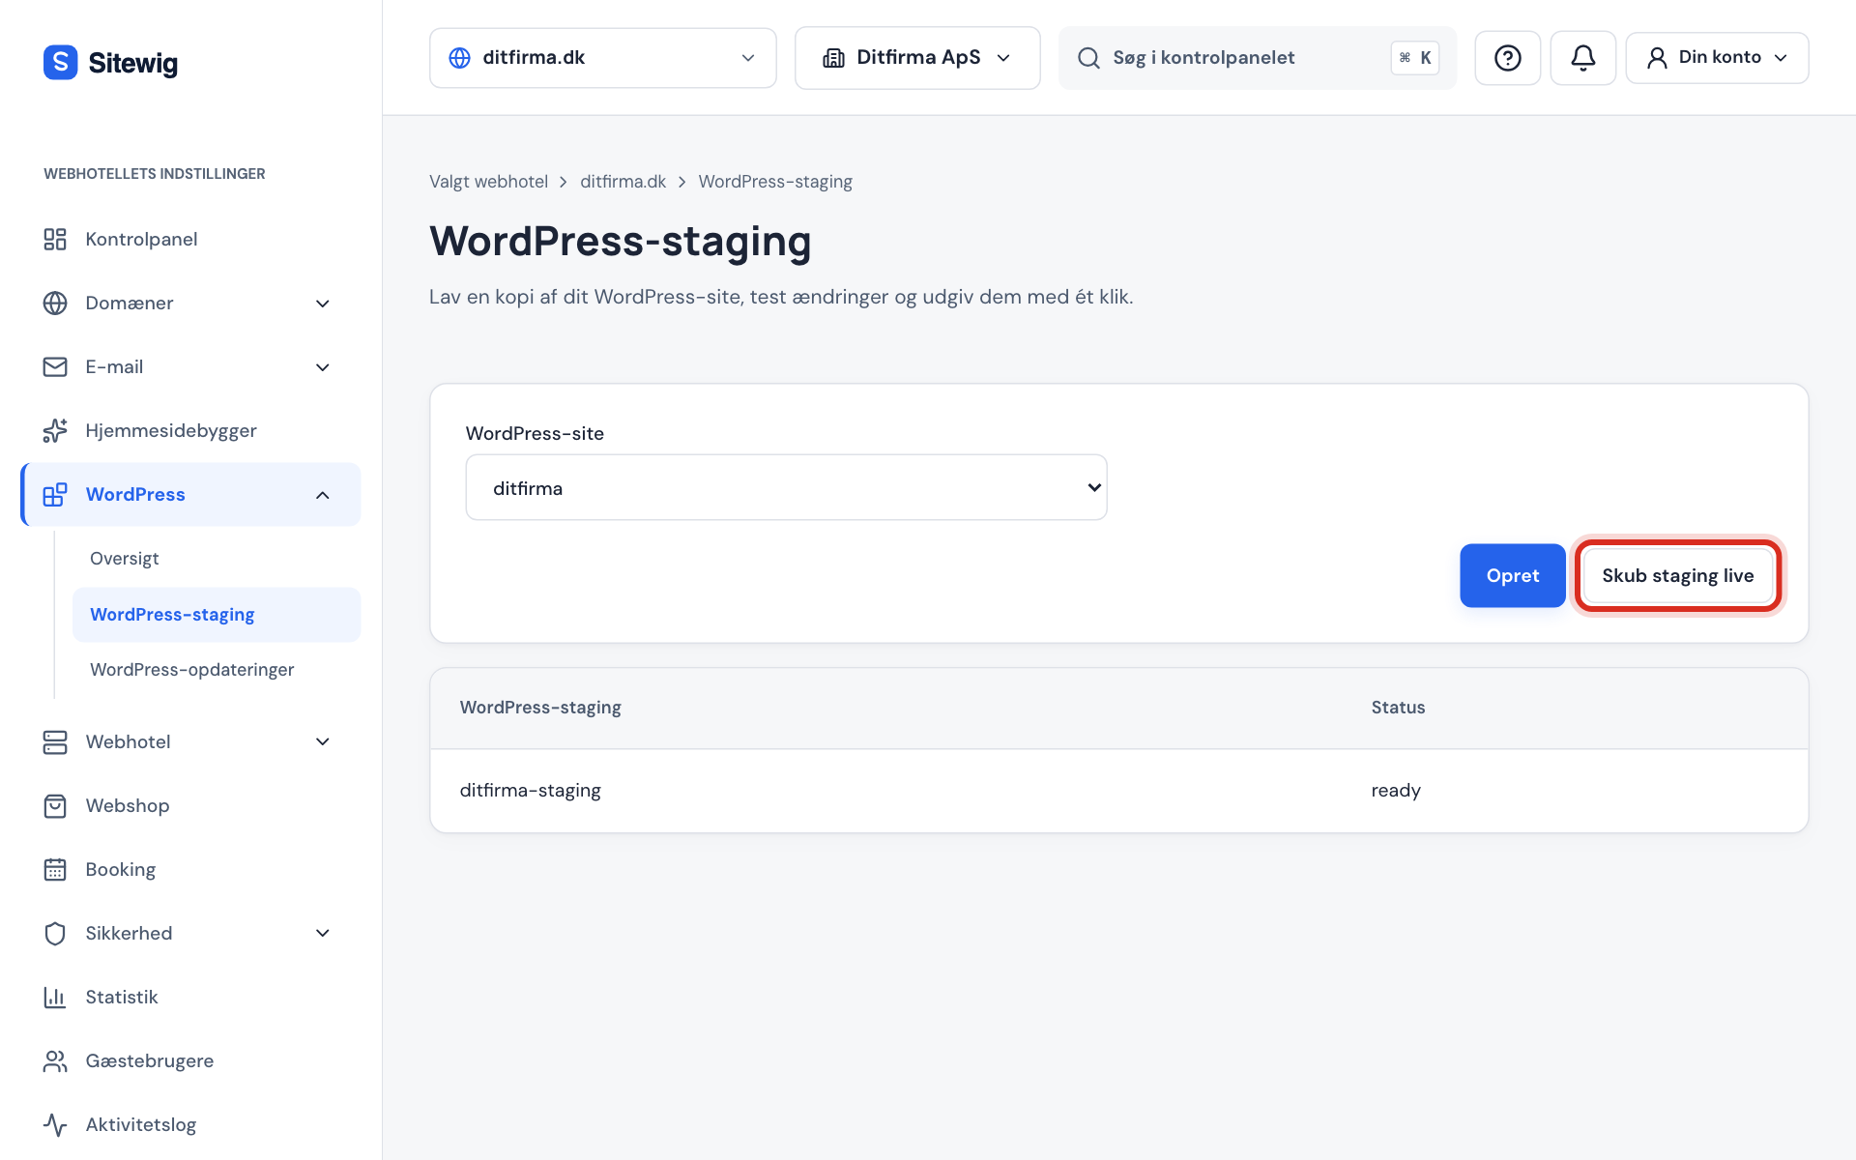This screenshot has height=1160, width=1856.
Task: Open notifications bell icon
Action: pos(1582,58)
